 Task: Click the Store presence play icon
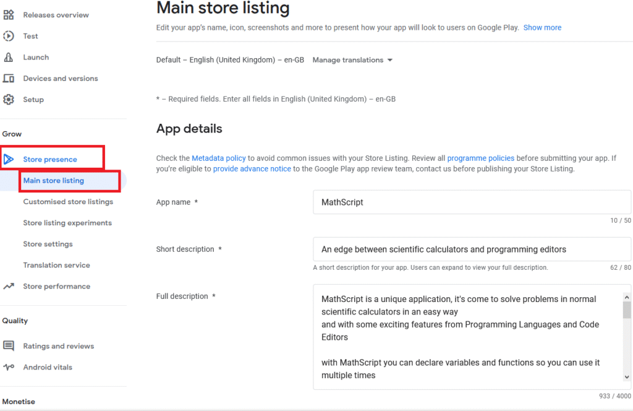[x=9, y=159]
